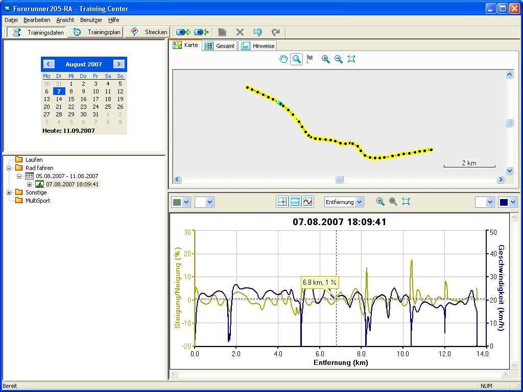Viewport: 523px width, 392px height.
Task: Select the Laufen folder
Action: 34,160
